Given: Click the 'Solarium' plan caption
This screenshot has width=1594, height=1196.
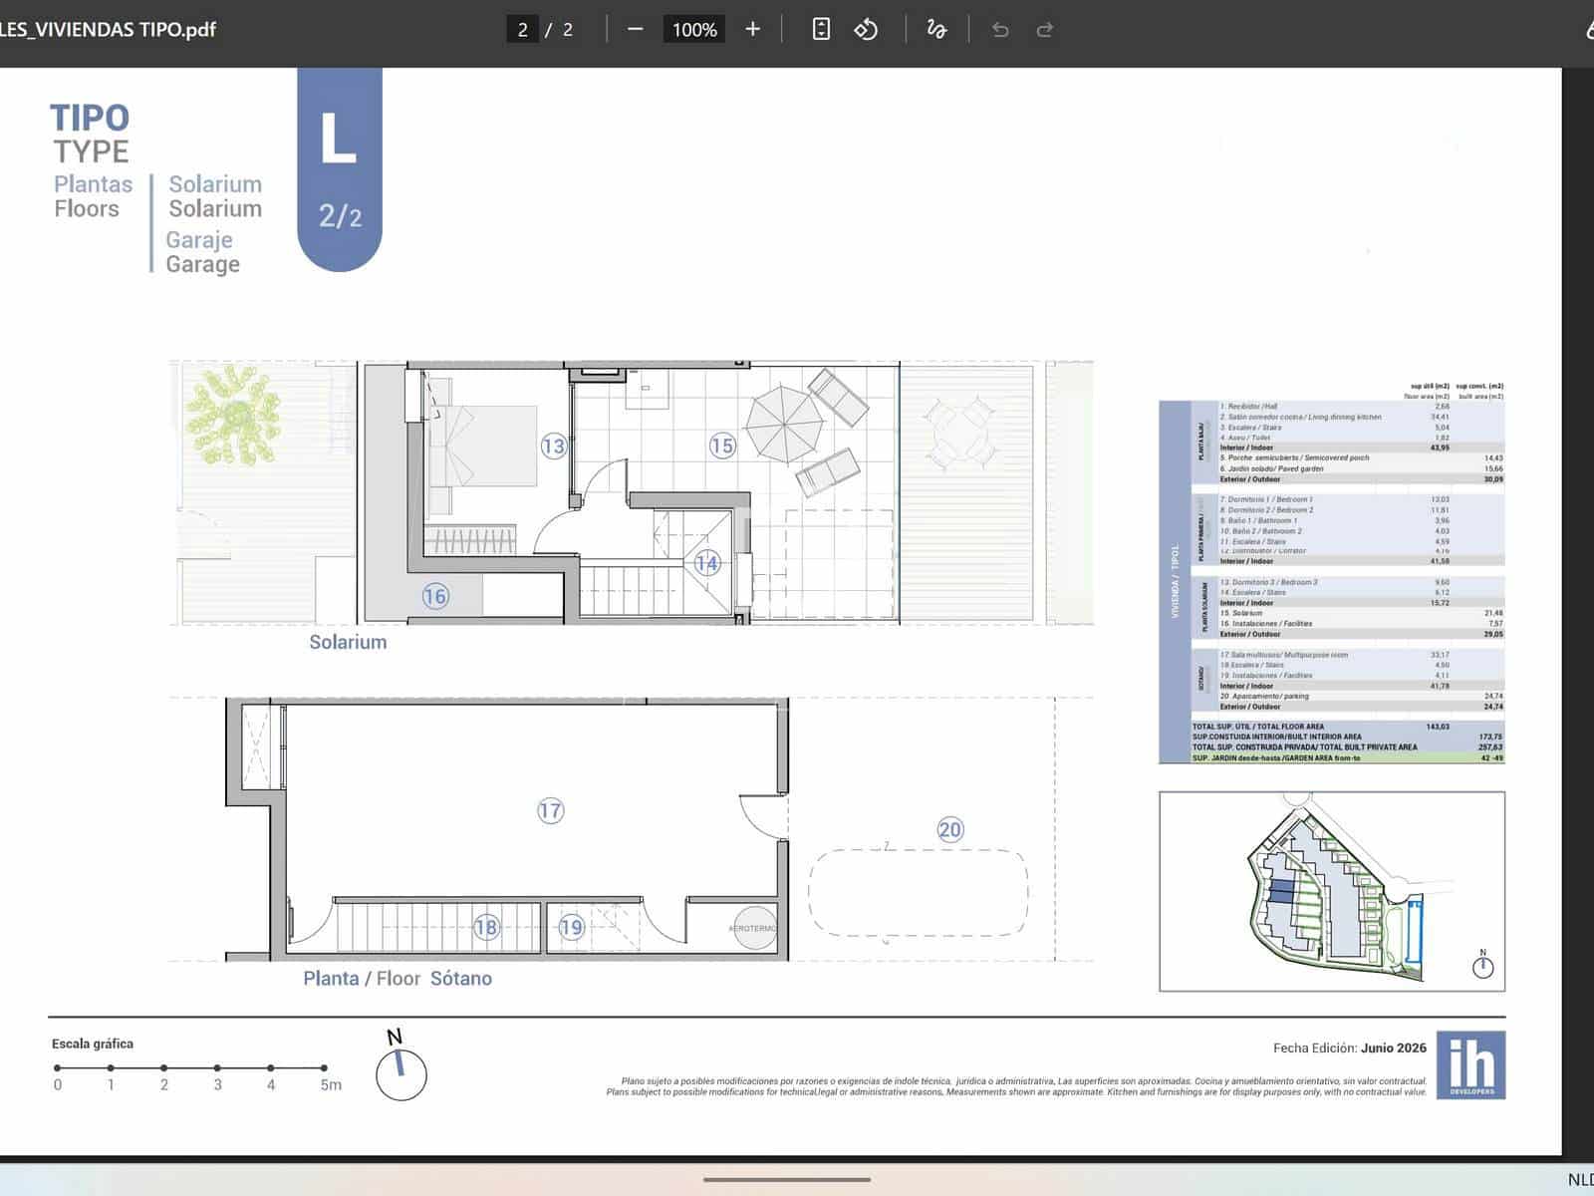Looking at the screenshot, I should pyautogui.click(x=348, y=642).
